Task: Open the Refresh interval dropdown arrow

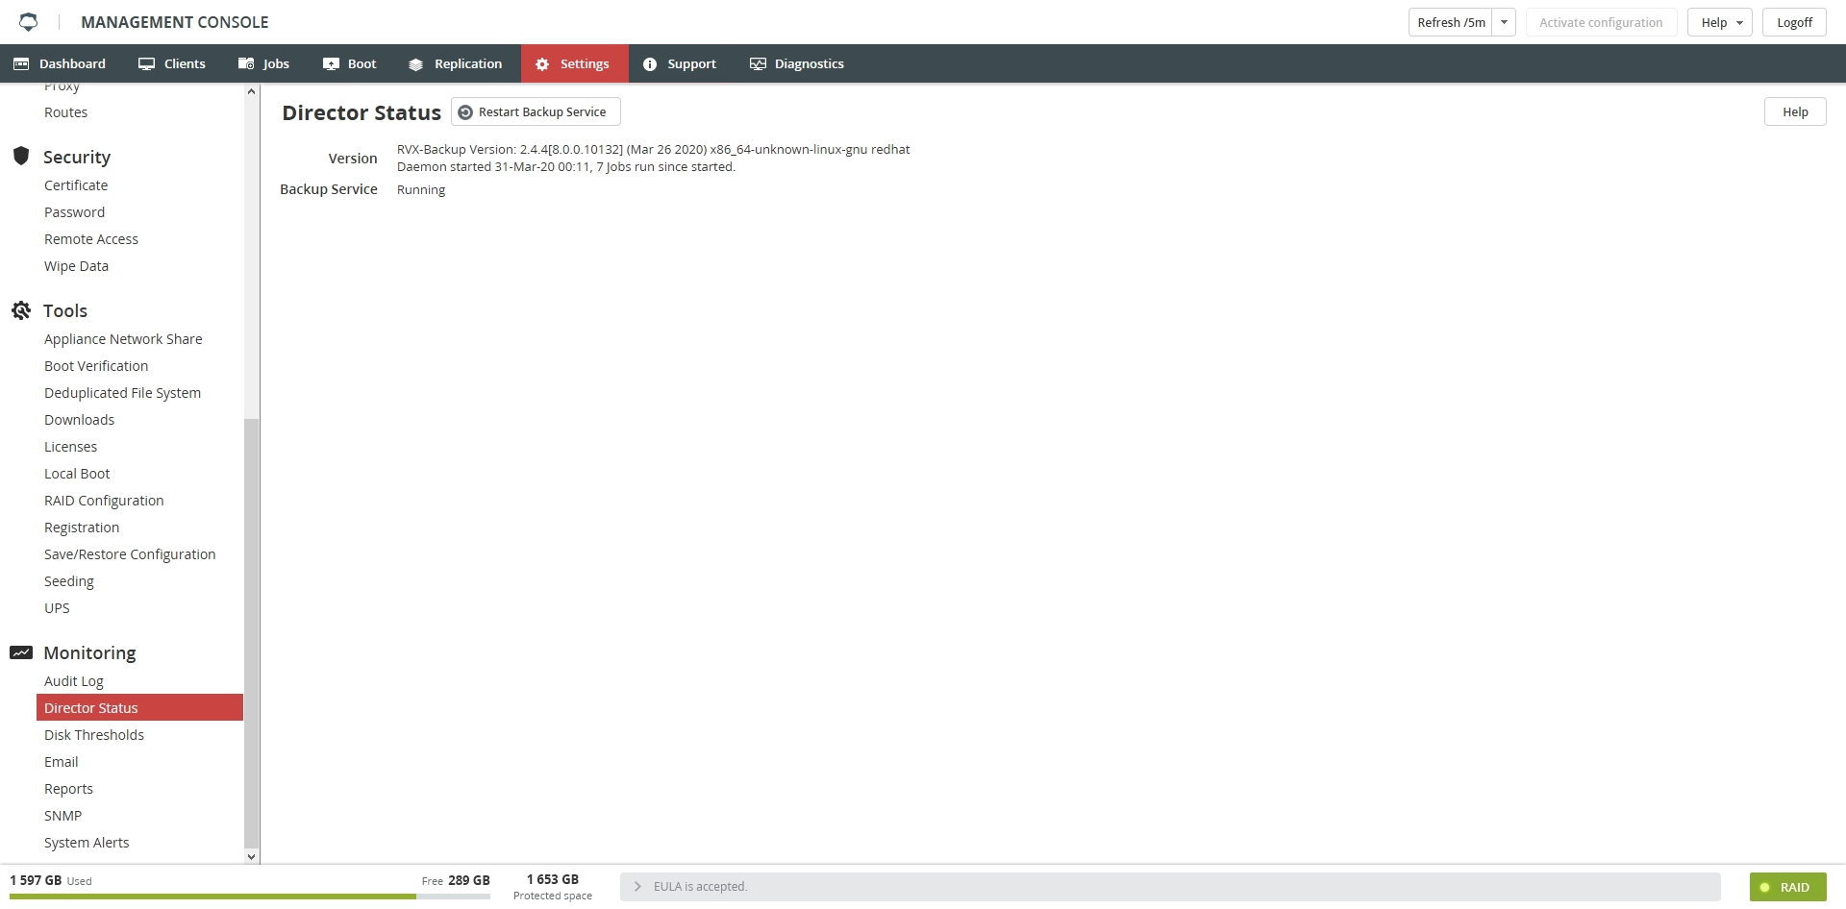Action: click(1504, 22)
